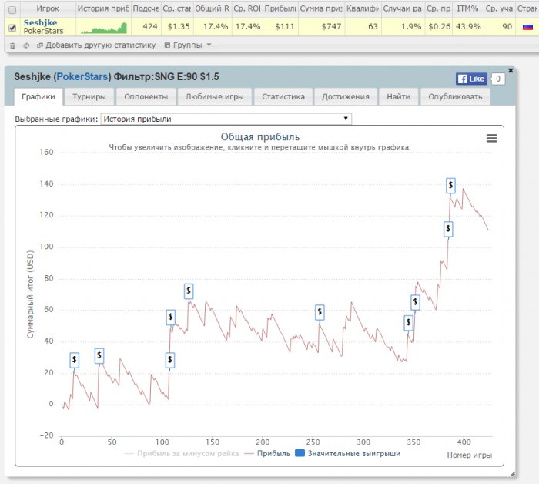Click the Facebook Like button
This screenshot has width=539, height=484.
tap(470, 79)
